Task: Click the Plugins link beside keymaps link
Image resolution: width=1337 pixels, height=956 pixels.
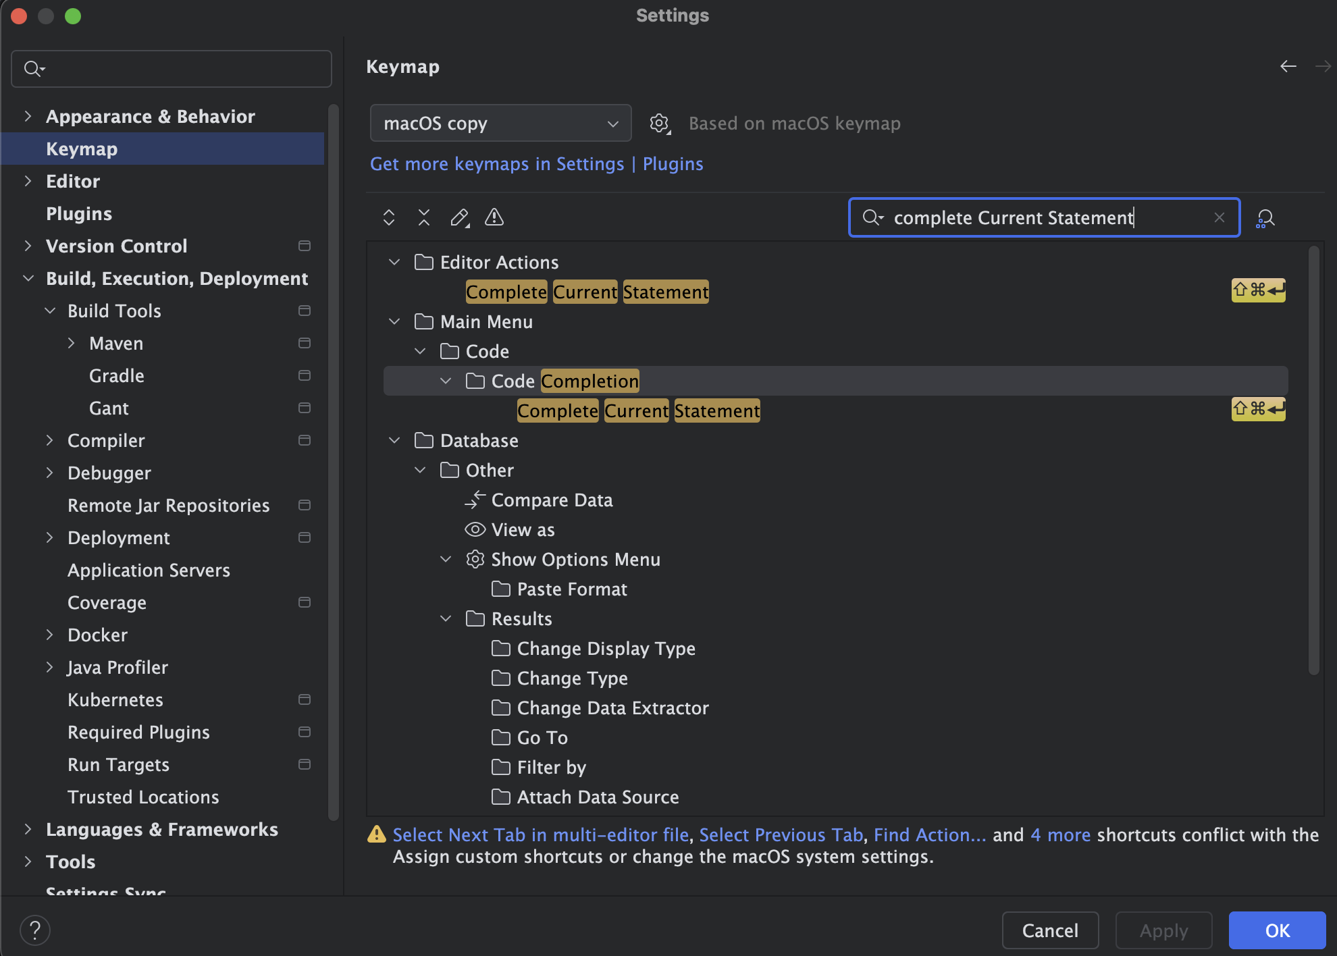Action: coord(673,164)
